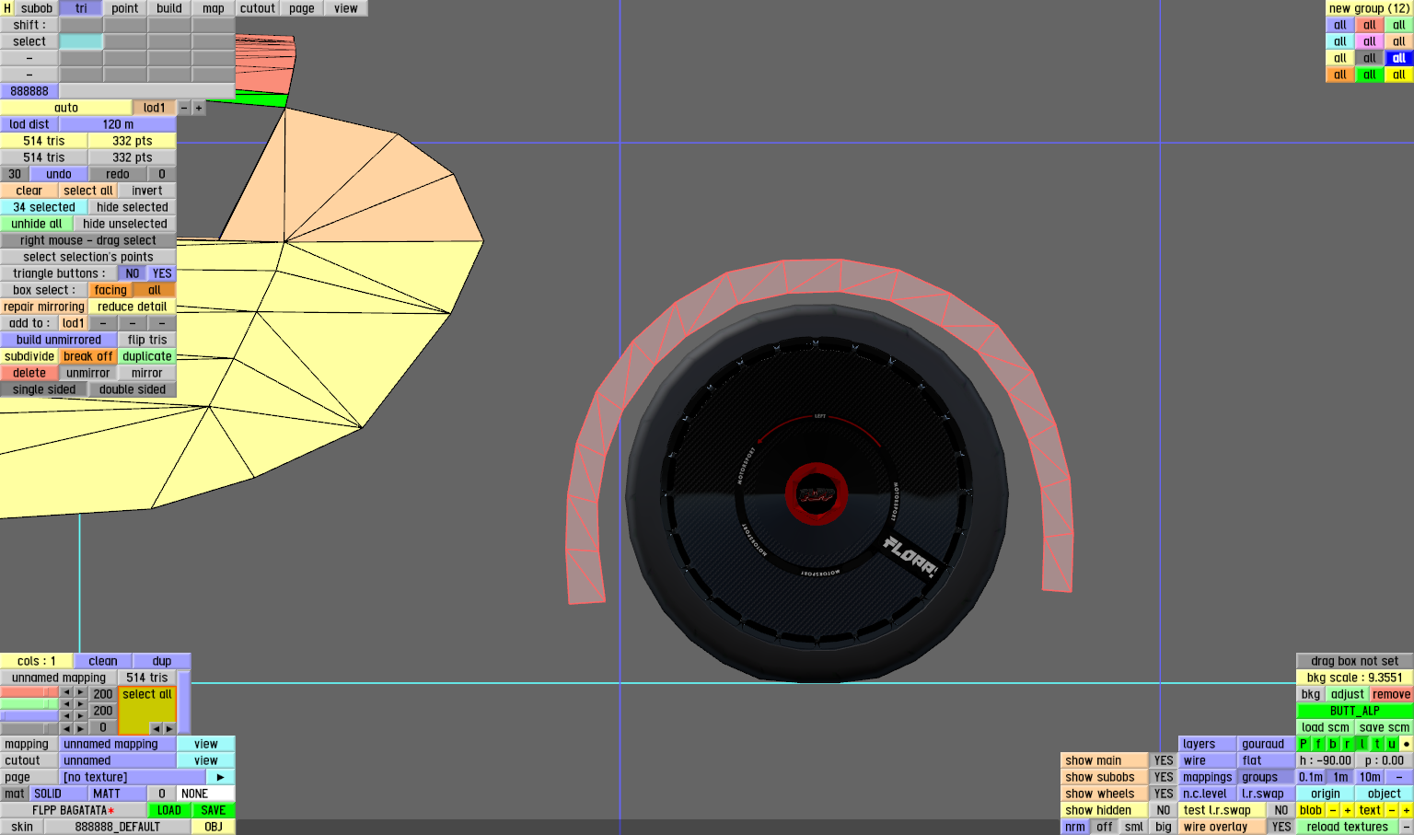This screenshot has width=1414, height=835.
Task: Switch to the subob tab
Action: 37,8
